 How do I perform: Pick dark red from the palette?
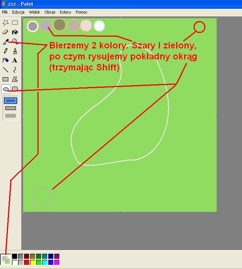[x=26, y=256]
